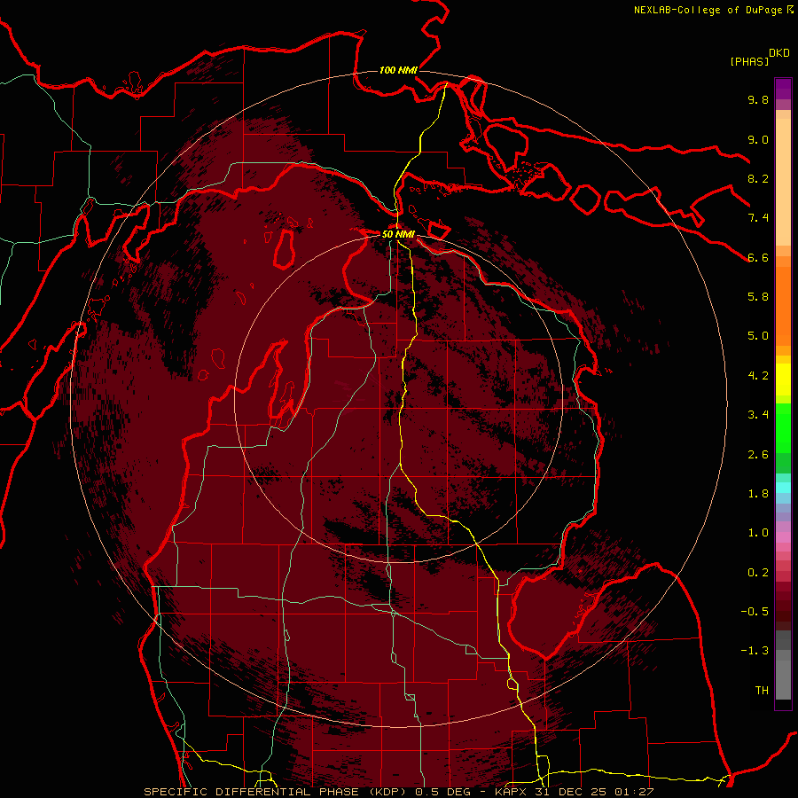Click the TH threshold label
Image resolution: width=798 pixels, height=798 pixels.
pyautogui.click(x=762, y=691)
